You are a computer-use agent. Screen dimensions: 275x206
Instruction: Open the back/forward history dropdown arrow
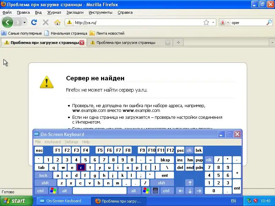click(24, 22)
